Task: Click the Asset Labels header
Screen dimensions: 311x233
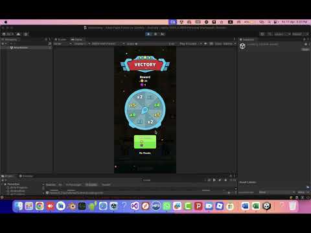Action: [248, 183]
